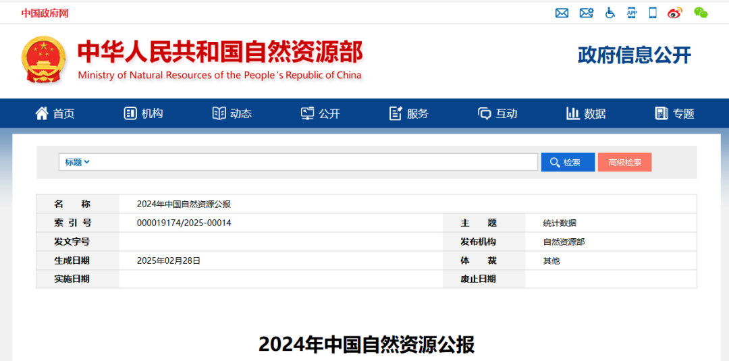
Task: Click the 发文字号 label cell
Action: coord(78,242)
